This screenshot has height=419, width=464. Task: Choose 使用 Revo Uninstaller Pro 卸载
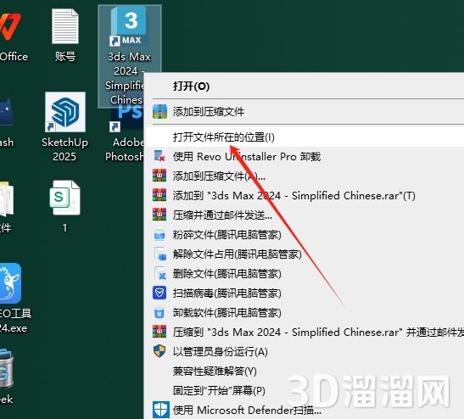tap(305, 156)
